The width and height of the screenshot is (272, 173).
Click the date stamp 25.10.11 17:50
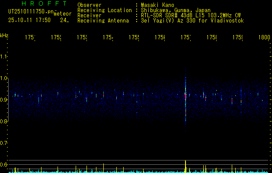29,20
